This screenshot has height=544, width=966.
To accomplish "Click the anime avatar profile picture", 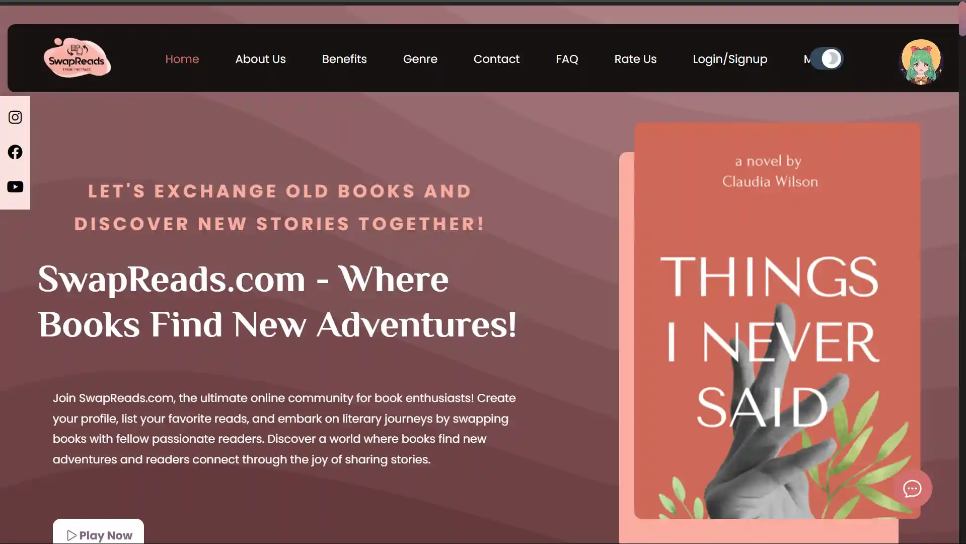I will point(921,62).
